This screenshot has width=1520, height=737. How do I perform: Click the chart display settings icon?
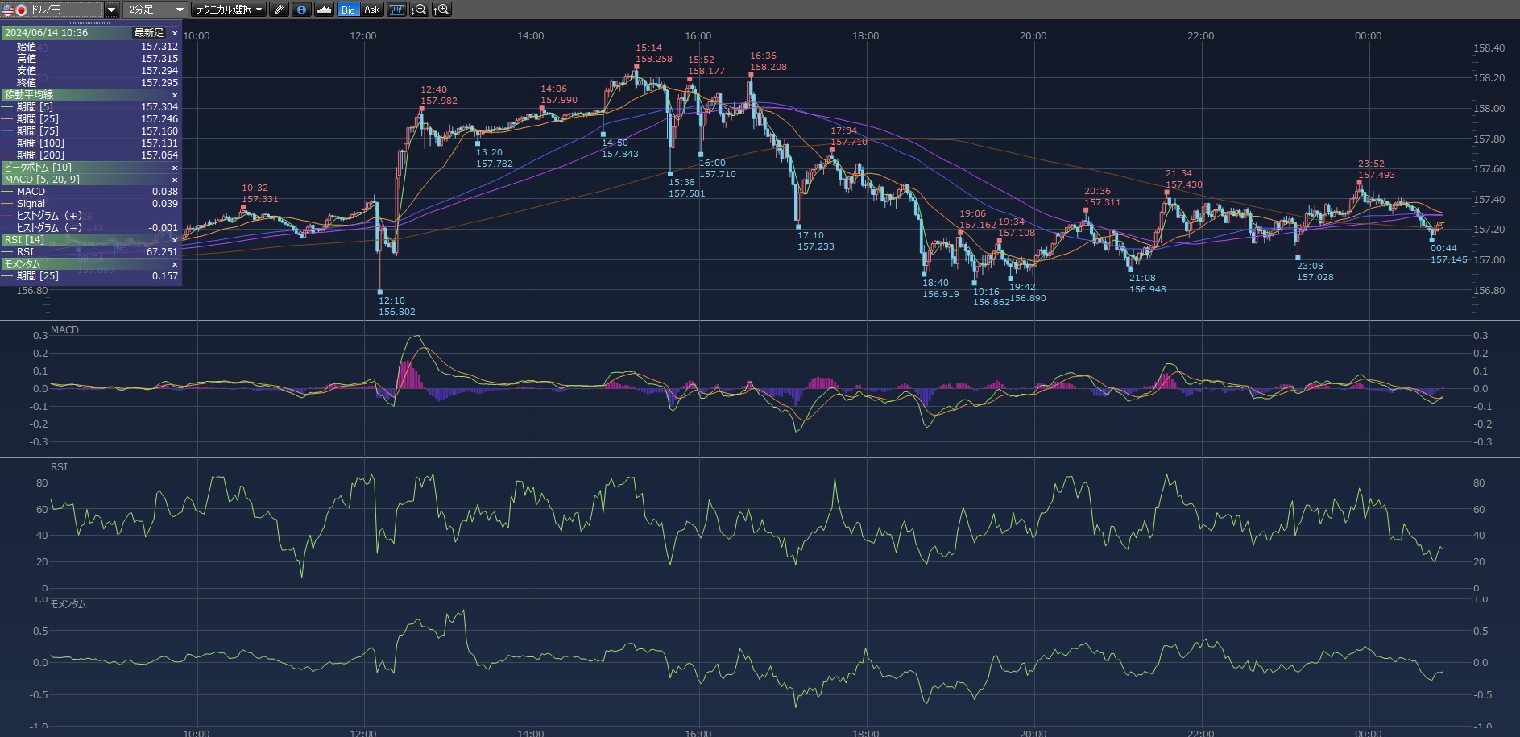pyautogui.click(x=396, y=10)
